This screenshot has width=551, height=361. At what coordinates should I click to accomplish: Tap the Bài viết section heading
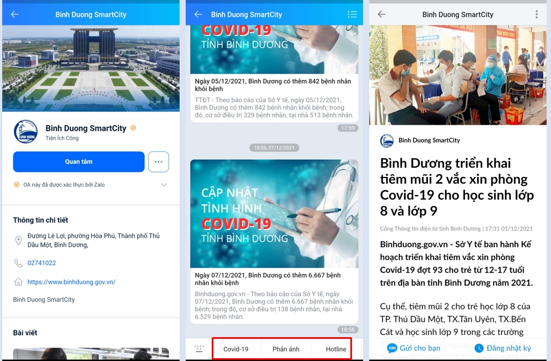pyautogui.click(x=25, y=333)
